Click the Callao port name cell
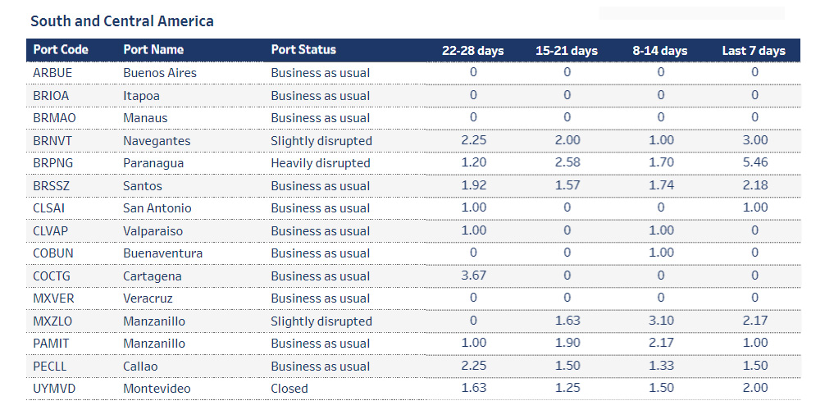Viewport: 834px width, 410px height. click(140, 367)
